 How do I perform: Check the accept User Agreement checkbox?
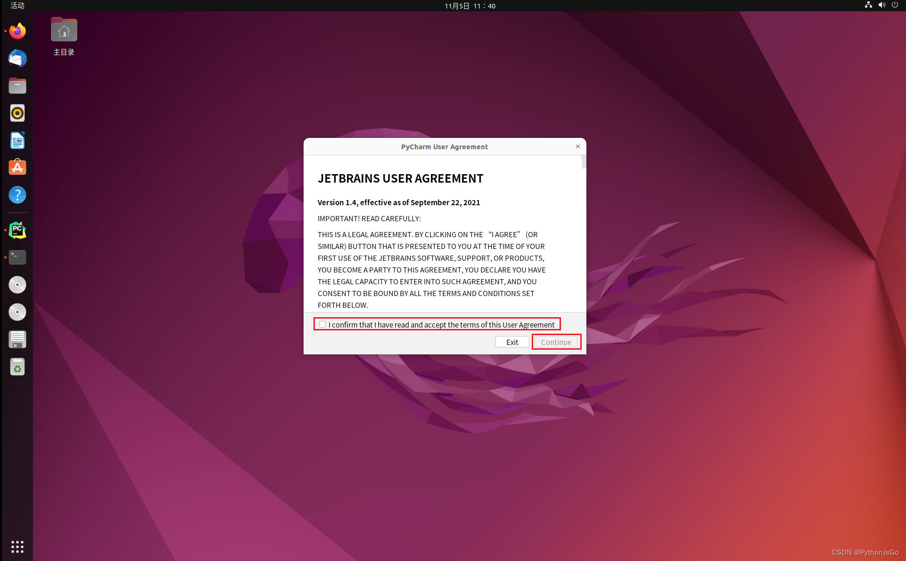click(x=322, y=324)
